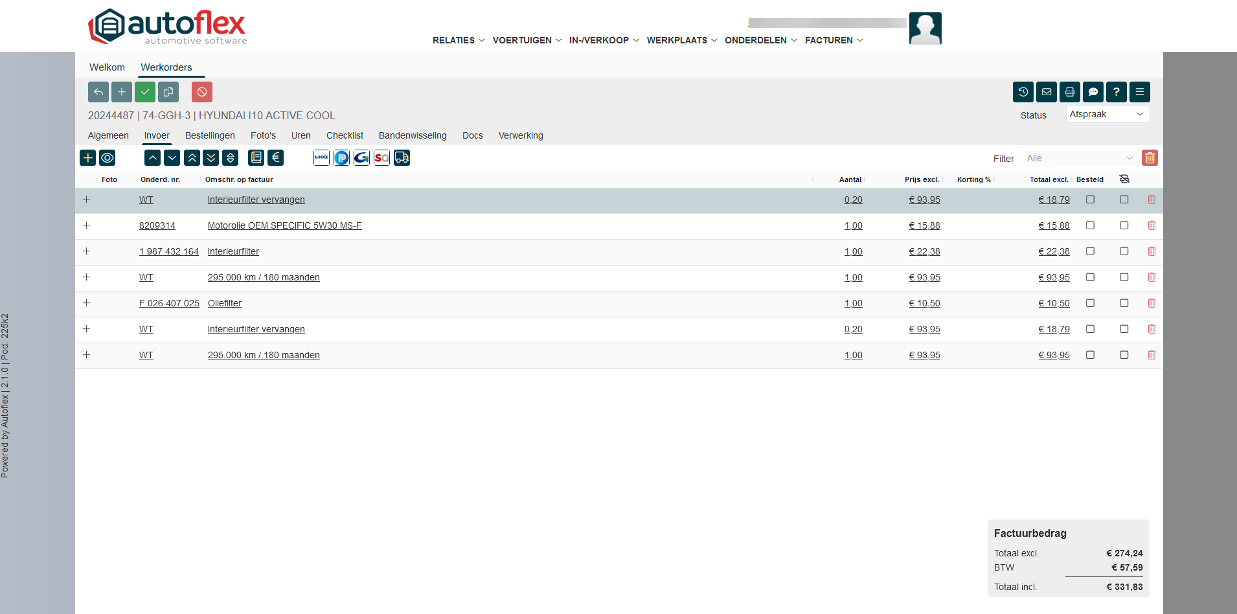Click the green checkmark save button

(x=145, y=92)
